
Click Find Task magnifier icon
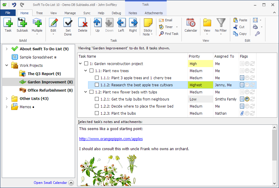[161, 34]
